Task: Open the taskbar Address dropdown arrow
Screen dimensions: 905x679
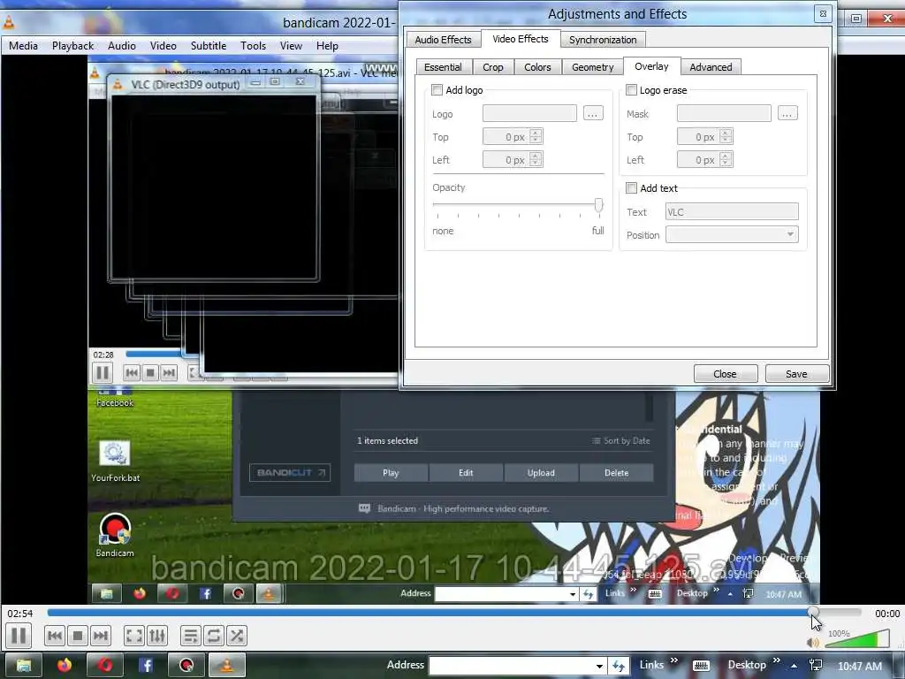Action: pos(599,666)
